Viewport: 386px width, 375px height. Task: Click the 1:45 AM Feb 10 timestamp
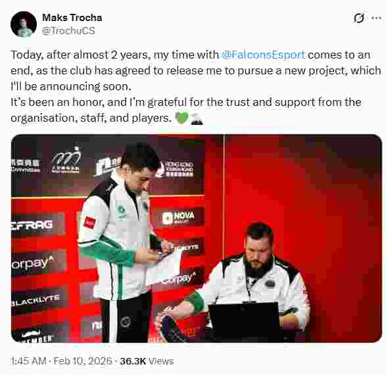62,361
